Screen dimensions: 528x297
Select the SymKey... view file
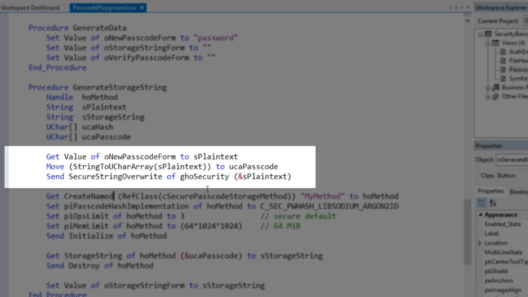click(518, 78)
